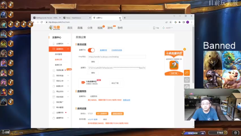Collapse the 主播相关 section chevron
Viewport: 241px width, 136px height.
pyautogui.click(x=68, y=44)
